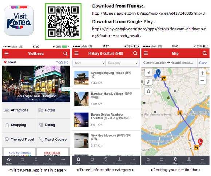
Task: Select Banpo Bridge Rainbow Fountain title
Action: pyautogui.click(x=111, y=116)
